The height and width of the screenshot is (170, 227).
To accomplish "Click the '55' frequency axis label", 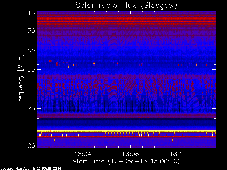I will [x=31, y=50].
